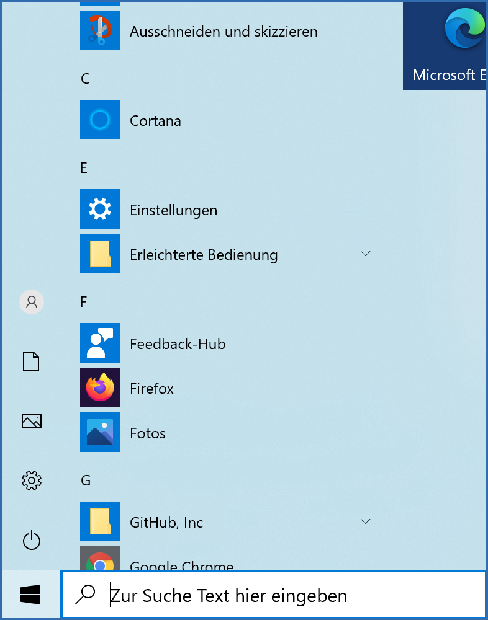This screenshot has height=620, width=488.
Task: Launch Firefox from the app list
Action: coord(100,388)
